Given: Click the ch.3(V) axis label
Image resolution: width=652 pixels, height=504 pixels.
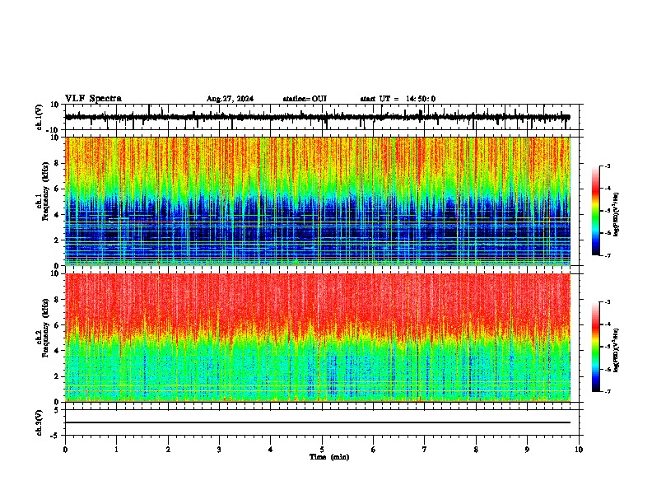Looking at the screenshot, I should 40,422.
